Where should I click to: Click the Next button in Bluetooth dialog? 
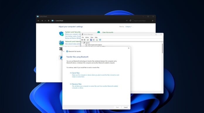[117, 107]
